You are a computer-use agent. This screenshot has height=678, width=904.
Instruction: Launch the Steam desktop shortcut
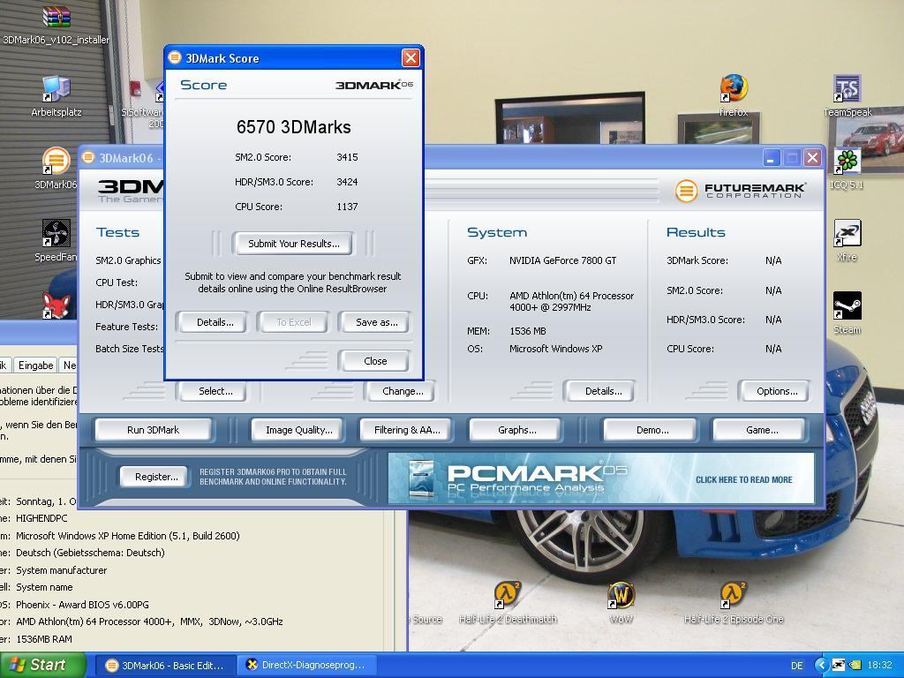[x=847, y=305]
